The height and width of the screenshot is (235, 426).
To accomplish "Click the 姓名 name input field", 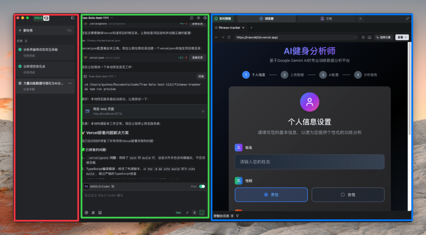I will point(310,161).
